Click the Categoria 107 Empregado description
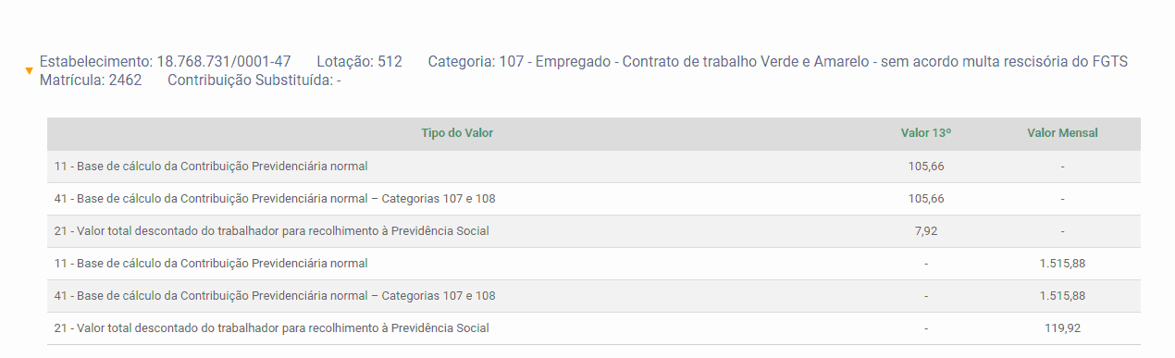 778,62
